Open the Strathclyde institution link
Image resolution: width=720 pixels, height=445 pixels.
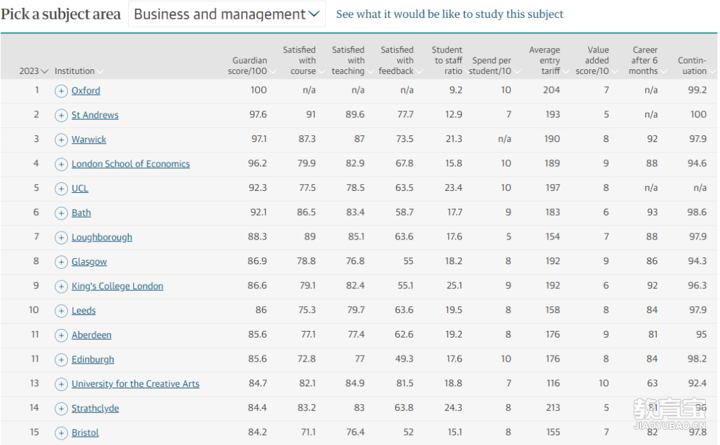point(95,408)
